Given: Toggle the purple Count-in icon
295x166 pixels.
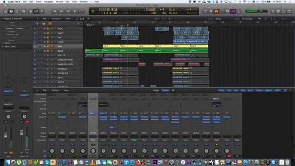Looking at the screenshot, I should [233, 11].
